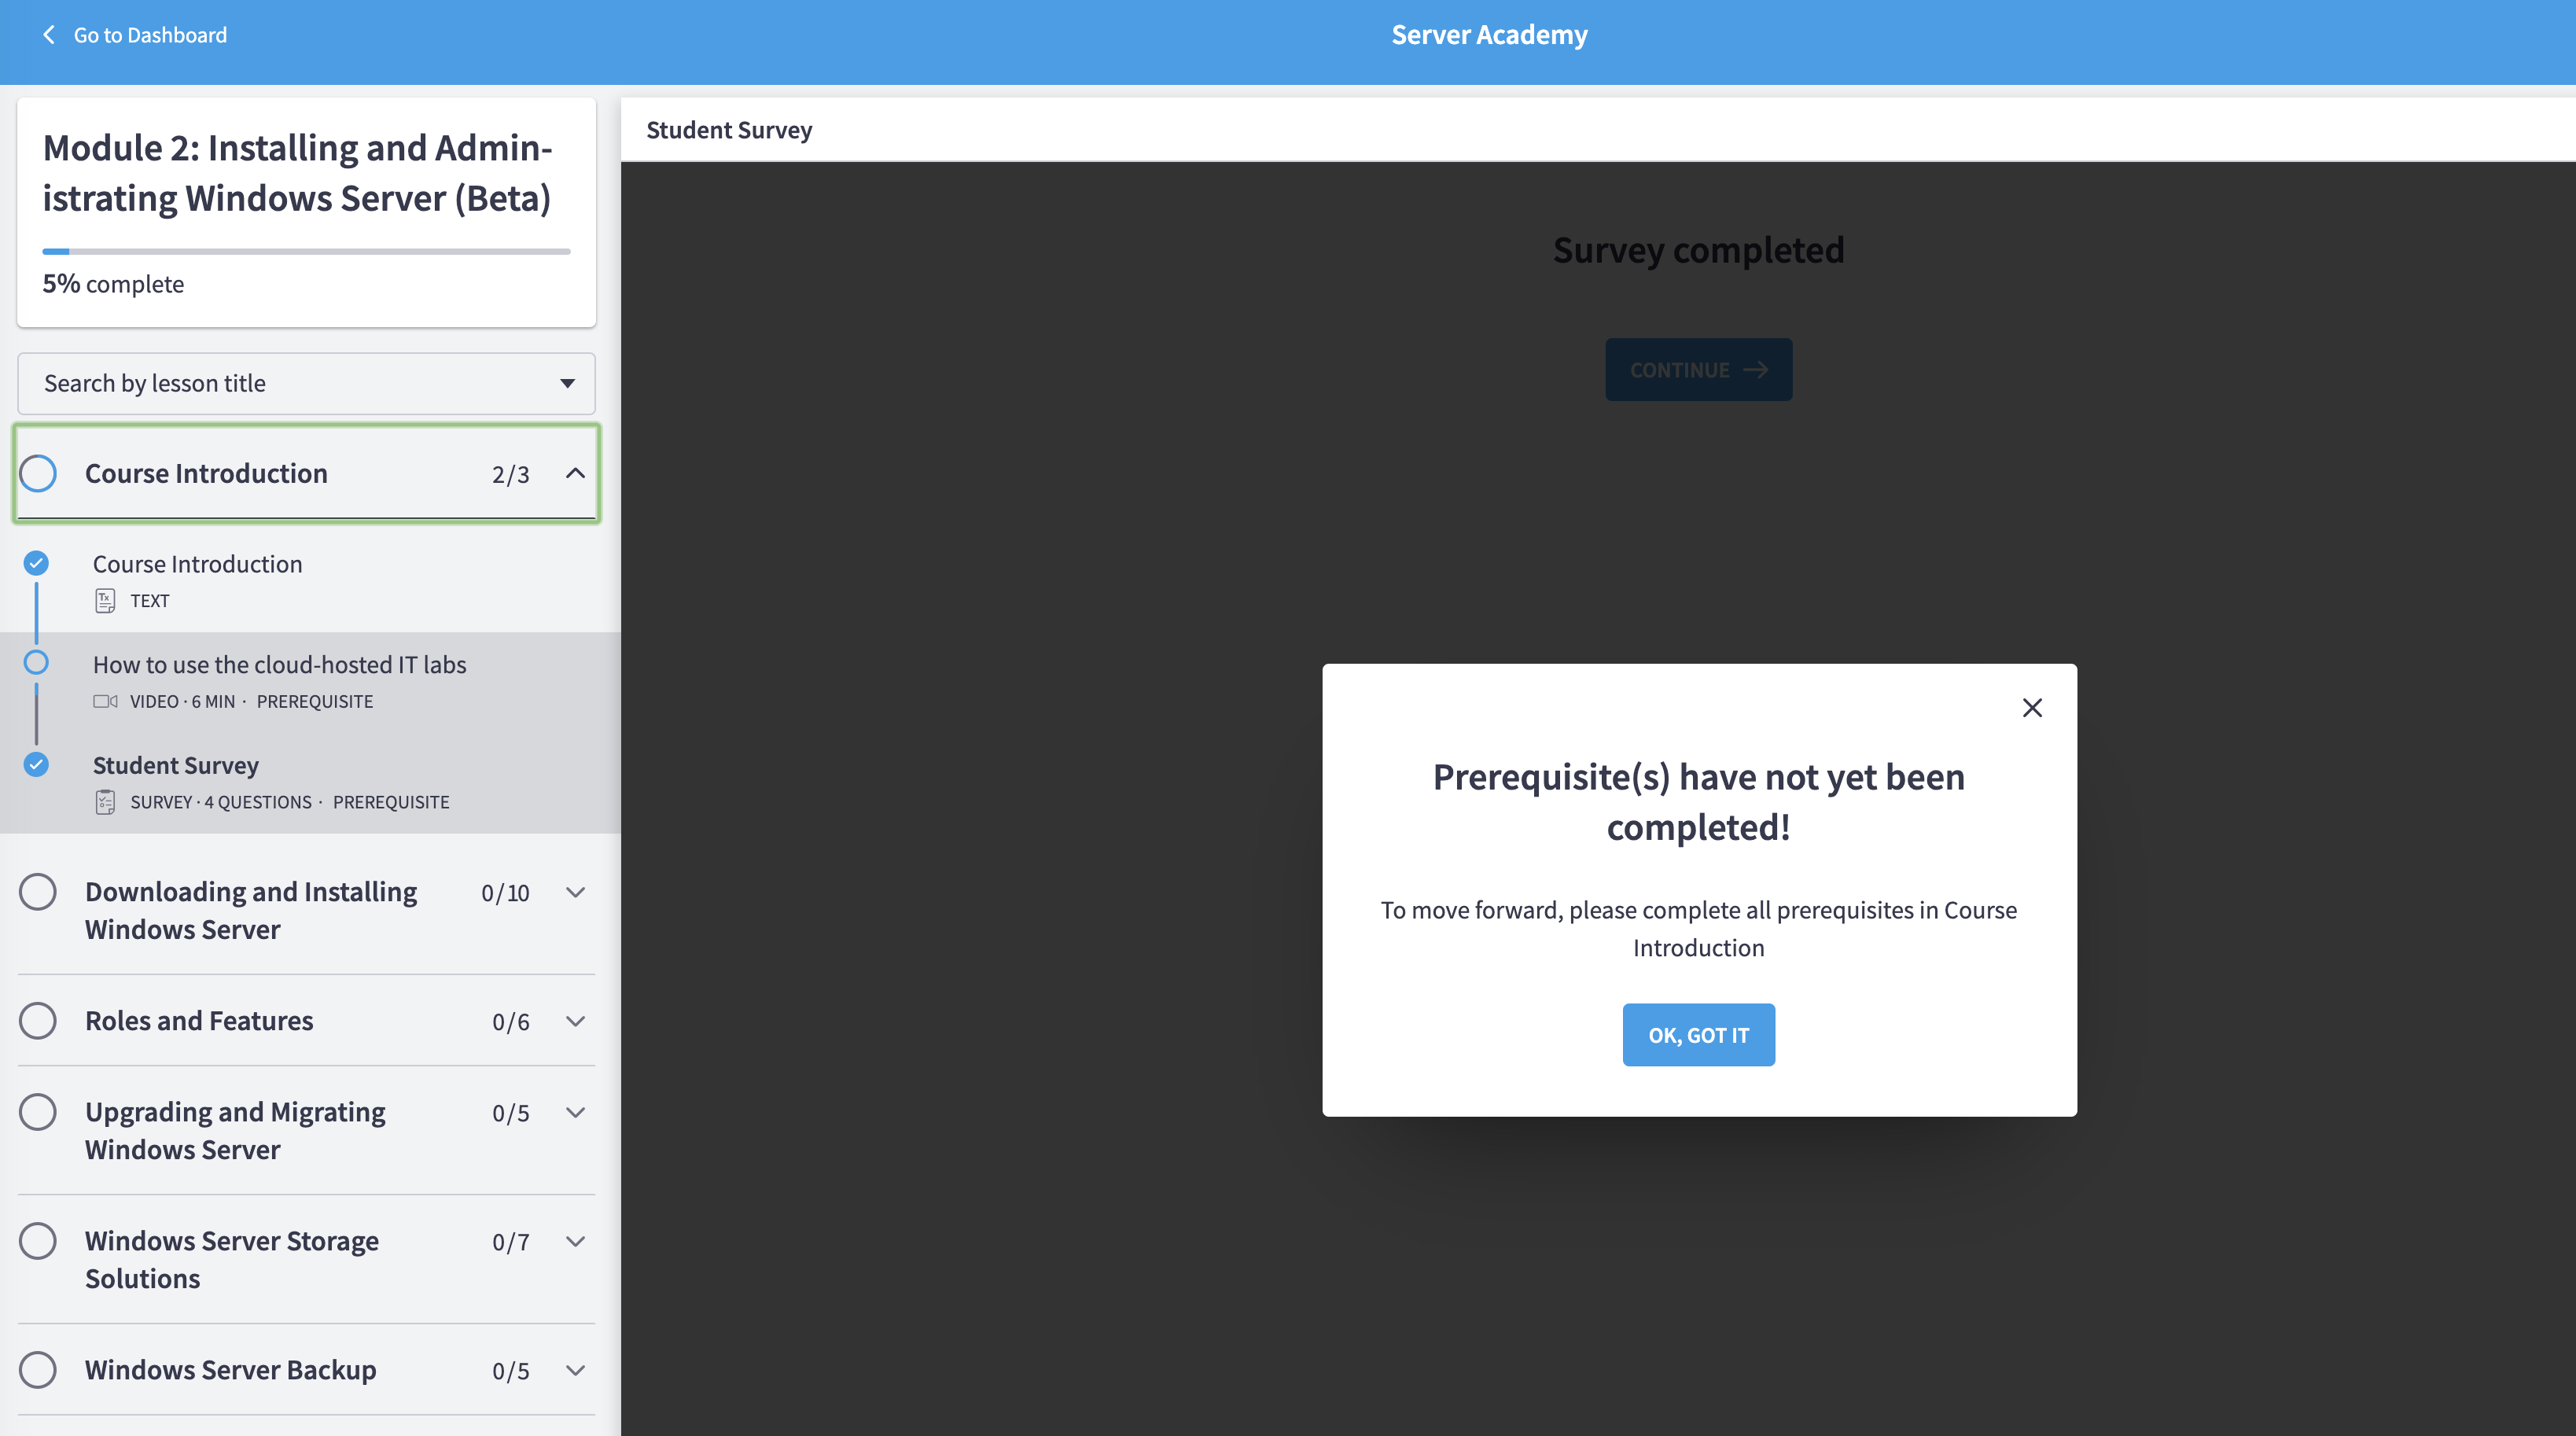Screen dimensions: 2576x1436
Task: Close the prerequisites dialog with the X
Action: 2031,708
